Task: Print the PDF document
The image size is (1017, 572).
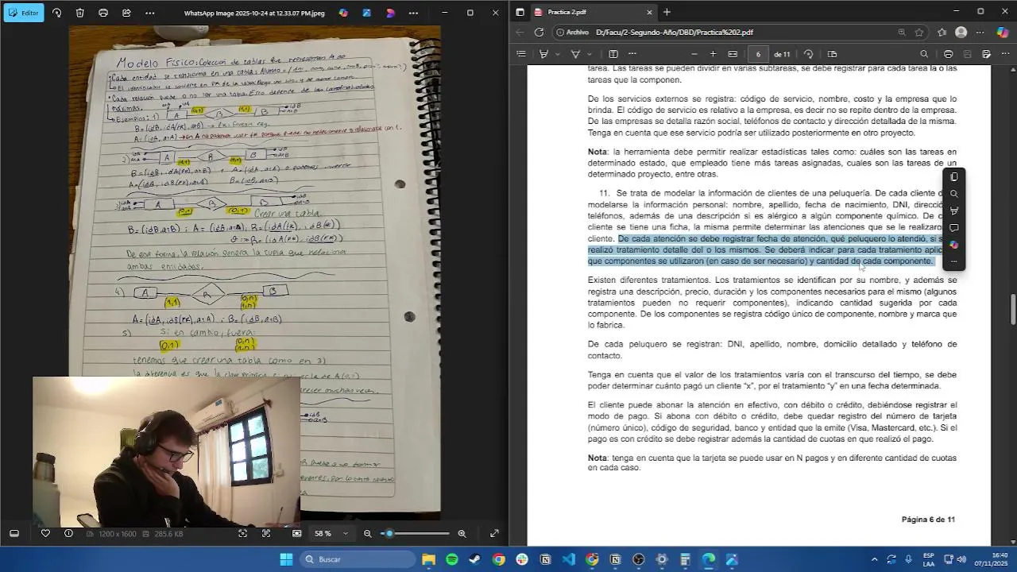Action: click(949, 54)
